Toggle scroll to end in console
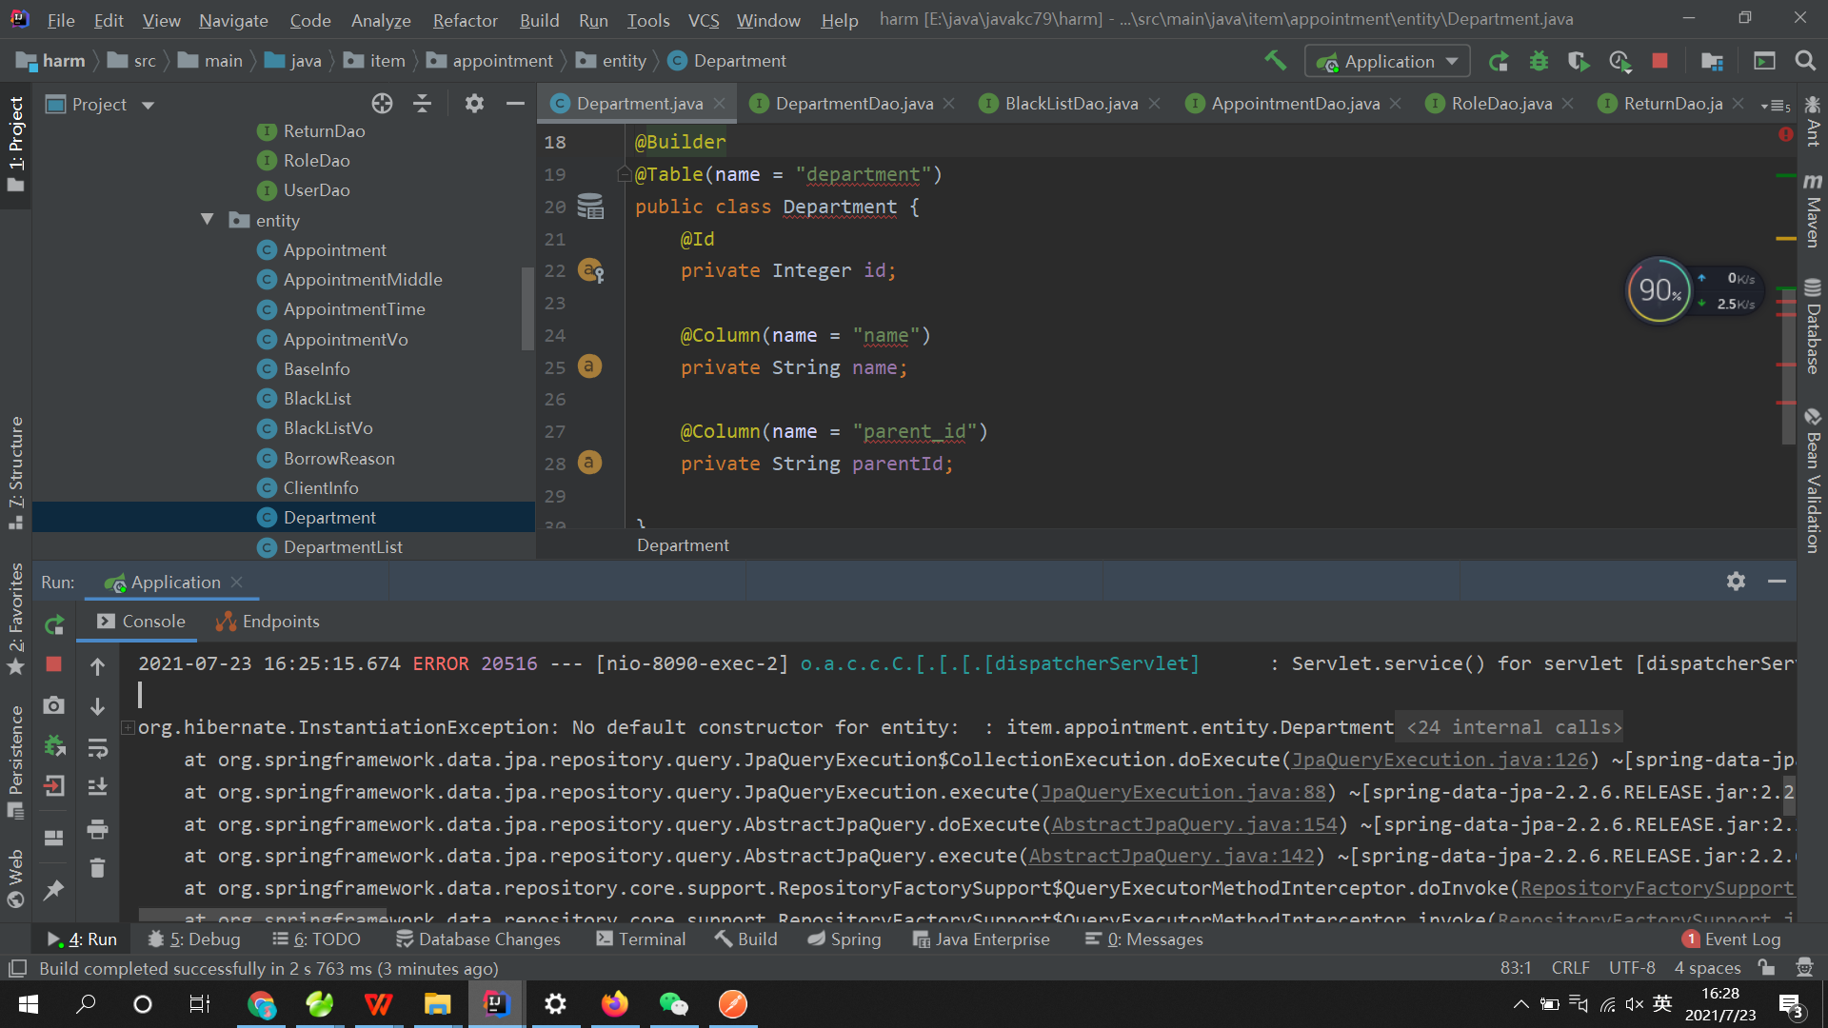This screenshot has width=1828, height=1028. [97, 787]
